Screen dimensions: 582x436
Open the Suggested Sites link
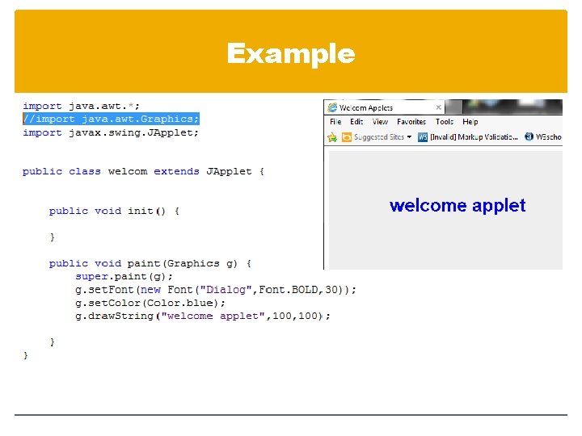pos(378,137)
